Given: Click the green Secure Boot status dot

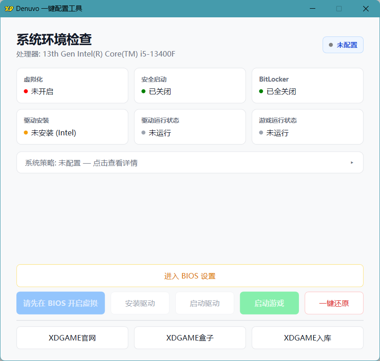Looking at the screenshot, I should pyautogui.click(x=144, y=91).
